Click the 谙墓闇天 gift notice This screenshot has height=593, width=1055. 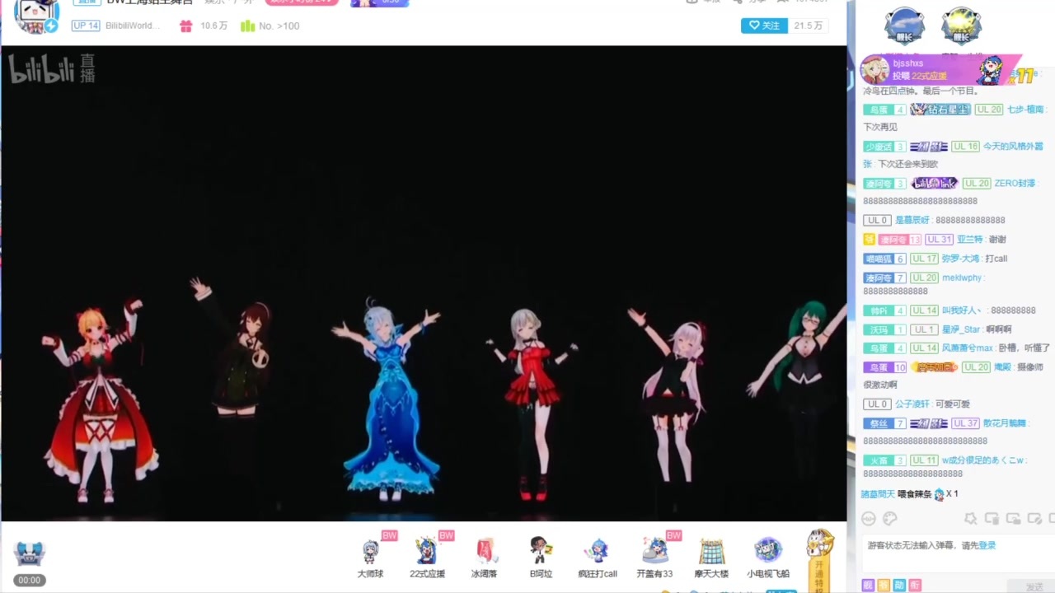(x=910, y=494)
